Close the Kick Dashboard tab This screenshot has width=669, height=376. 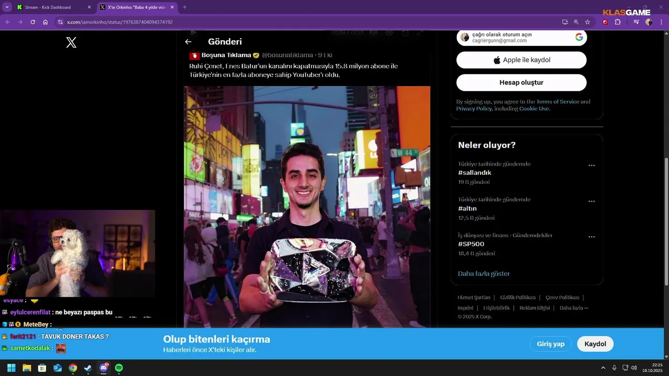[89, 7]
